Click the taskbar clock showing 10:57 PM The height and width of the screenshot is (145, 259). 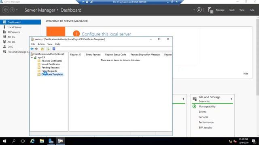[243, 141]
